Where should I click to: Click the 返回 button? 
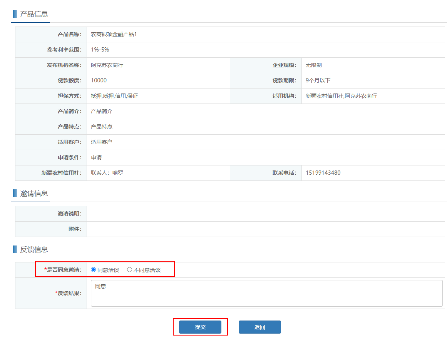click(x=259, y=327)
